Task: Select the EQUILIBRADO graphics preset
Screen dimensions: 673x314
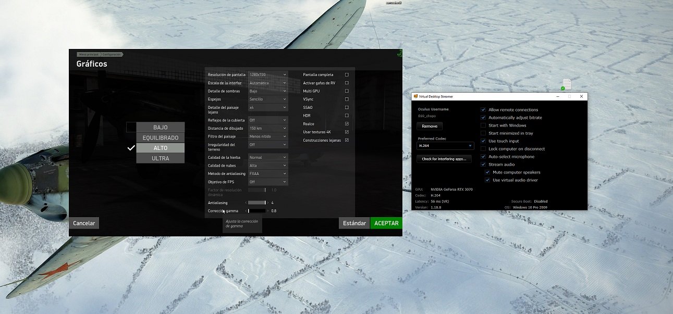Action: [160, 137]
